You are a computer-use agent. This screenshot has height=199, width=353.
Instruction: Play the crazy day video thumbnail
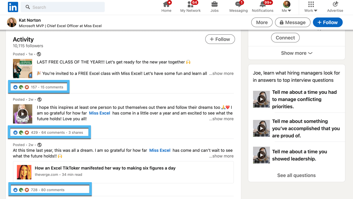coord(23,114)
